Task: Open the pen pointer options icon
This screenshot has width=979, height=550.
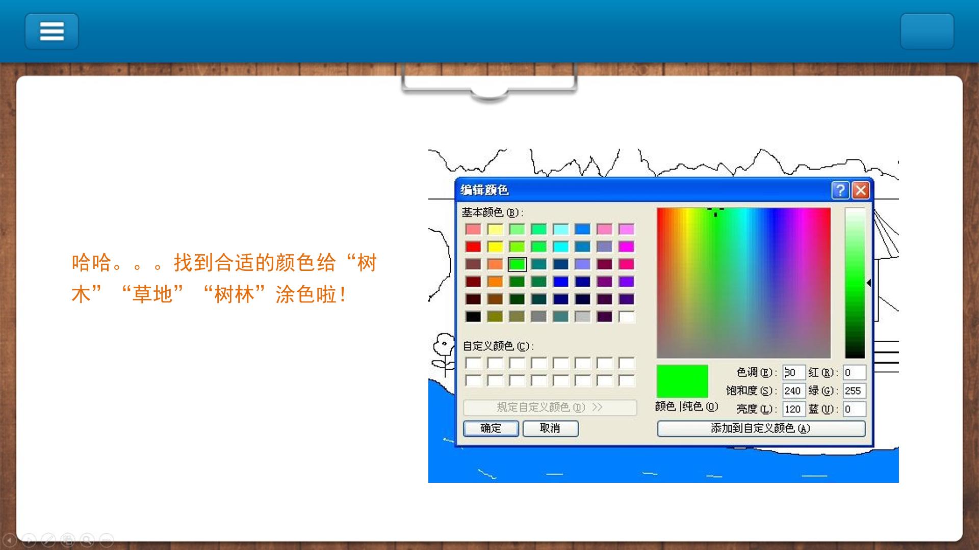Action: coord(48,540)
